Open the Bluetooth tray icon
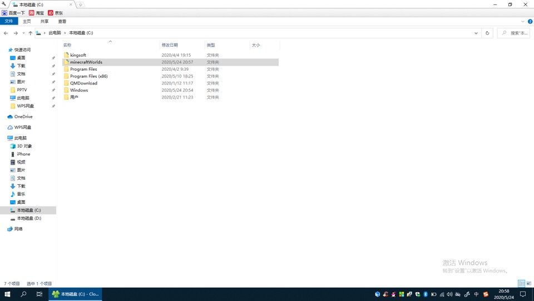The height and width of the screenshot is (301, 534). click(x=426, y=294)
